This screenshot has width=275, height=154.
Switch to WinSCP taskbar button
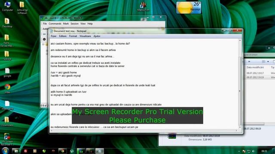(x=81, y=151)
